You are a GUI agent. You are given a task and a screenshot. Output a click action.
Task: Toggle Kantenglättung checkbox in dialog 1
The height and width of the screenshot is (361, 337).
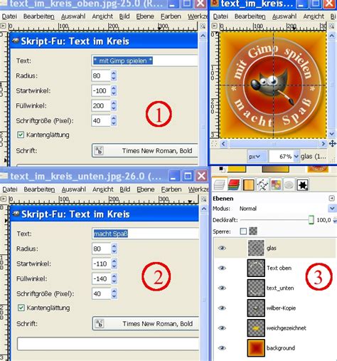21,135
